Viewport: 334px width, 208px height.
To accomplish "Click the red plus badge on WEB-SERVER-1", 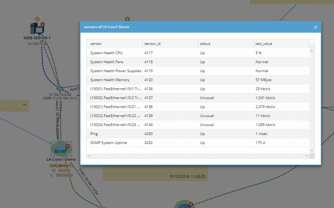I will 43,24.
